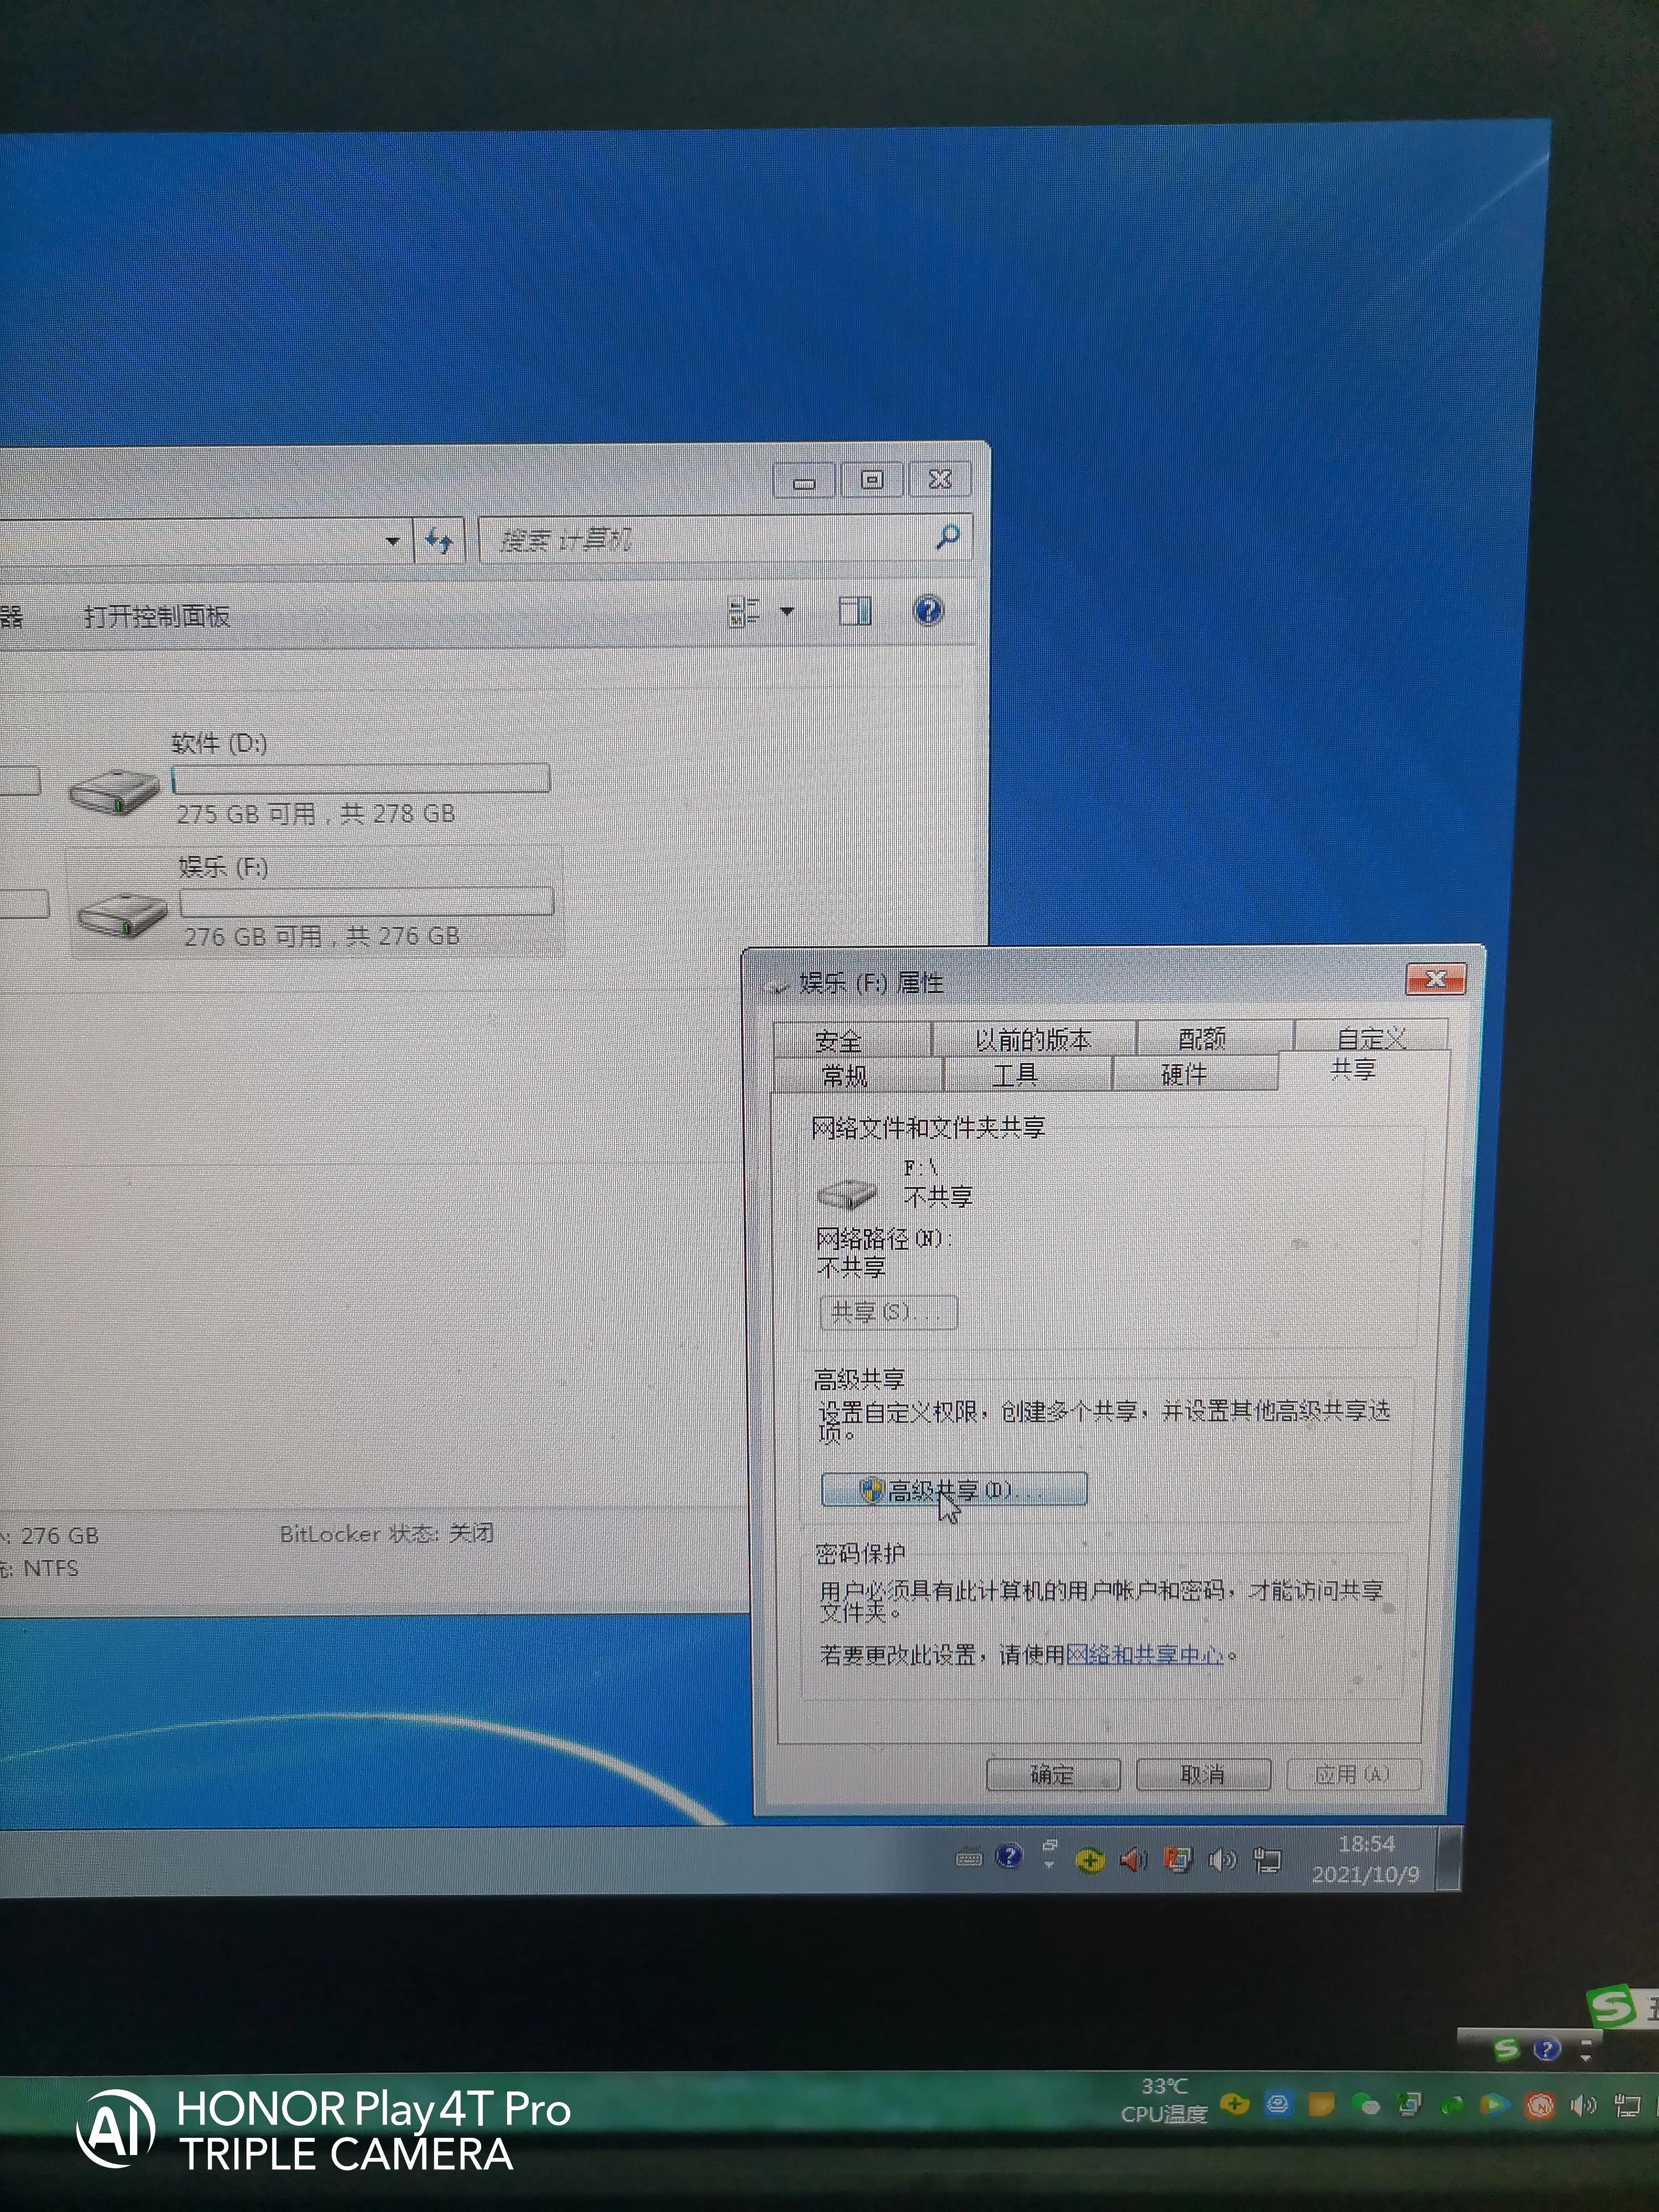This screenshot has height=2212, width=1659.
Task: Switch to the 硬件 tab
Action: 1184,1074
